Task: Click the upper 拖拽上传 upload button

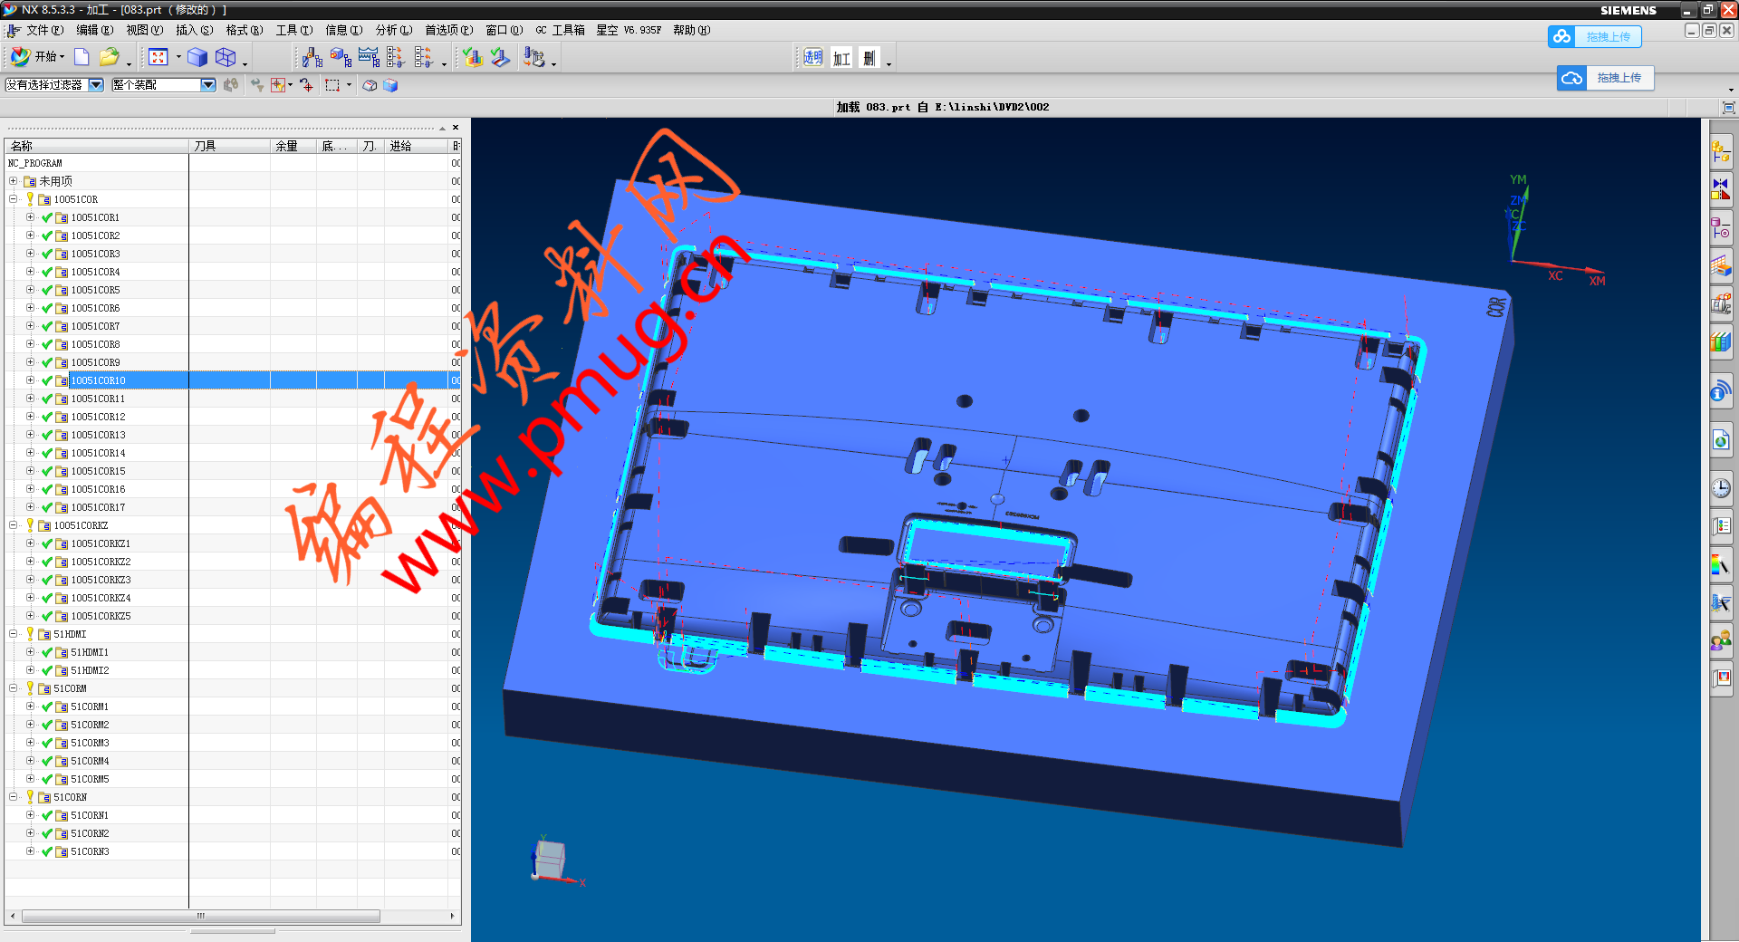Action: coord(1595,36)
